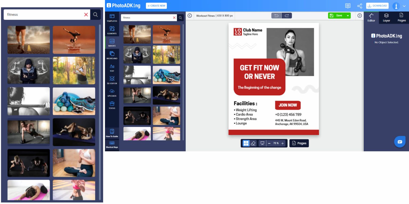The image size is (409, 204).
Task: Activate the Eraser tool near the zoom controls
Action: 253,143
